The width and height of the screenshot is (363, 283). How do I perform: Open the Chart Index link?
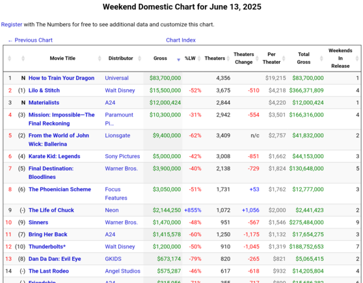pos(181,40)
